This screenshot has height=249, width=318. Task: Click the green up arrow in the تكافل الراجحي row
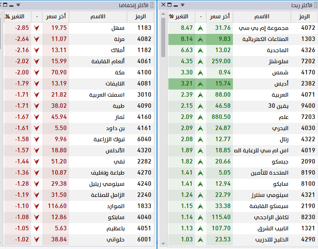(x=200, y=217)
